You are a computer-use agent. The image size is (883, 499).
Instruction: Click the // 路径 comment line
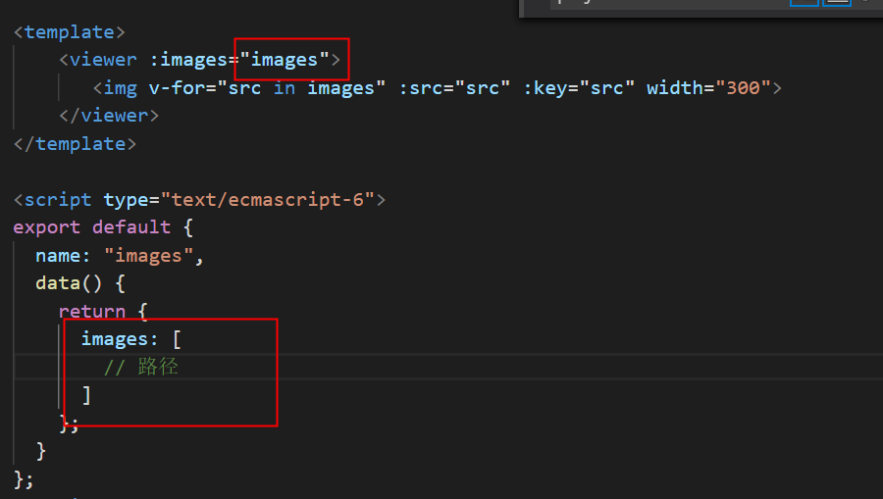141,368
